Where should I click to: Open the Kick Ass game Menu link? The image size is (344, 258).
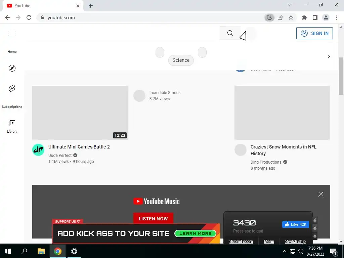[269, 241]
